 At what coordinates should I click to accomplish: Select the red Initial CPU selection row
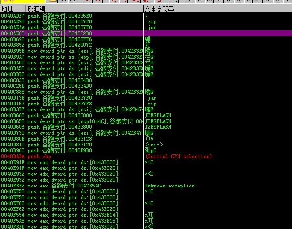(146, 156)
